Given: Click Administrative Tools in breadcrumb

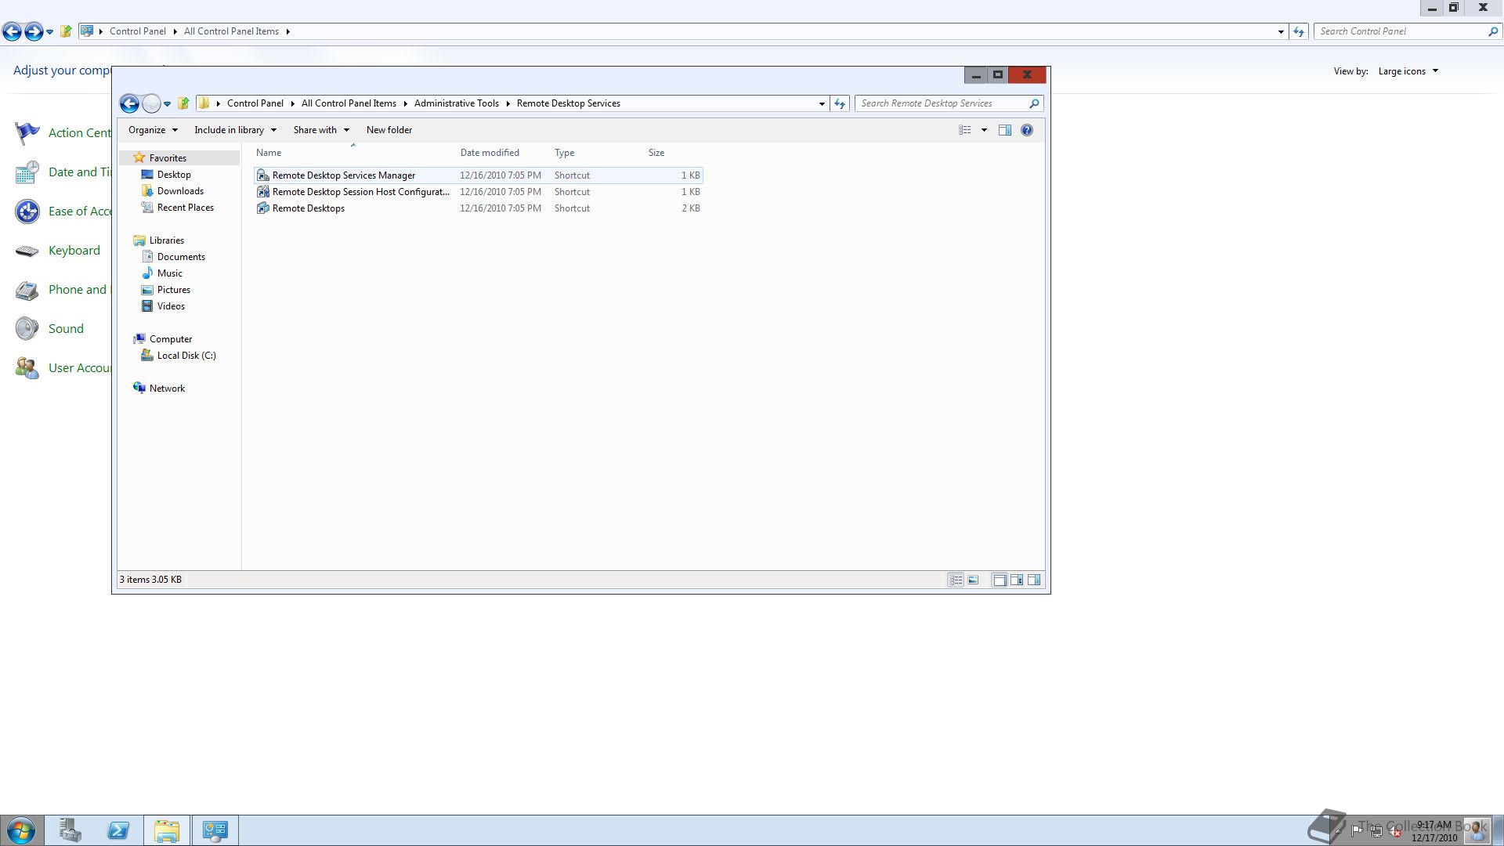Looking at the screenshot, I should coord(456,103).
